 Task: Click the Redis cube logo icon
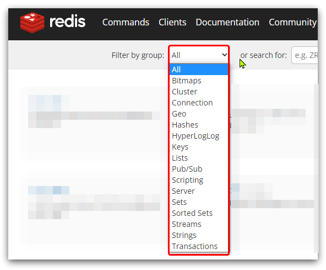point(32,23)
